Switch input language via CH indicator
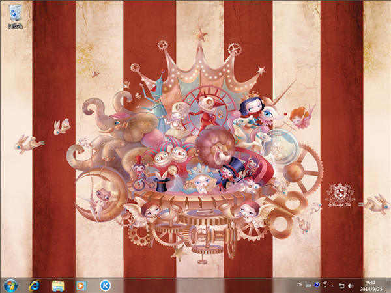391x293 pixels. click(x=299, y=285)
